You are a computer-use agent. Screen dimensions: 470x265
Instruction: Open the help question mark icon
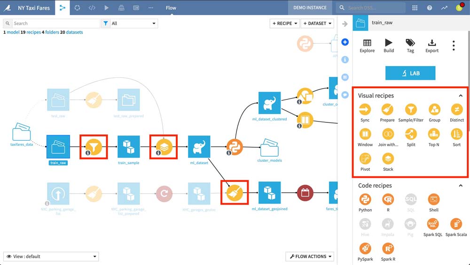point(430,8)
